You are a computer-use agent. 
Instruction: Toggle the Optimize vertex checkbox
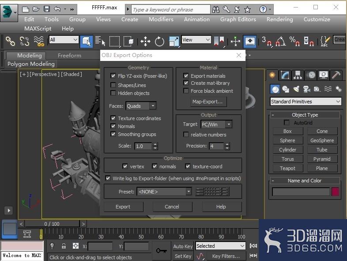click(x=125, y=166)
